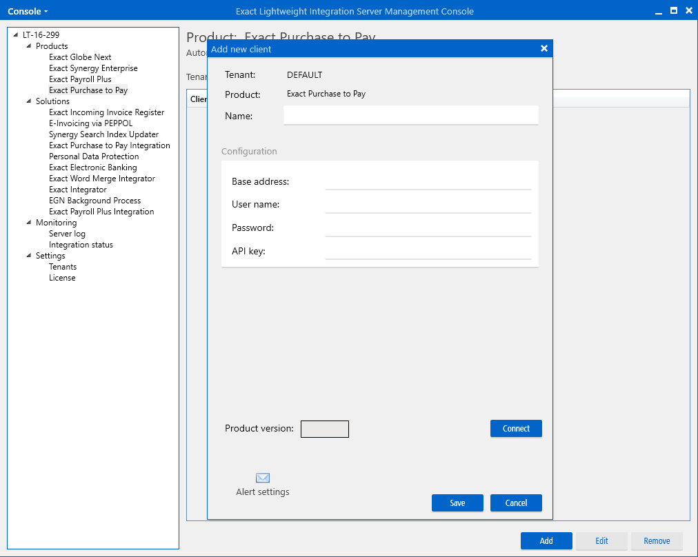Screen dimensions: 698x557
Task: View the Server log
Action: 67,234
